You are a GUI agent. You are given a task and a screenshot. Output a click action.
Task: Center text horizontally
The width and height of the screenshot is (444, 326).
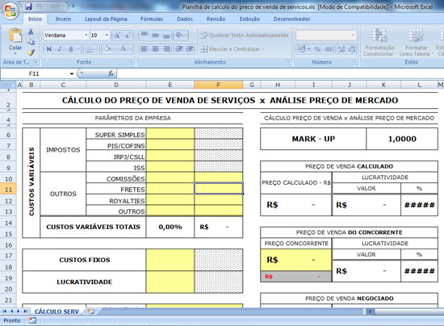(155, 49)
